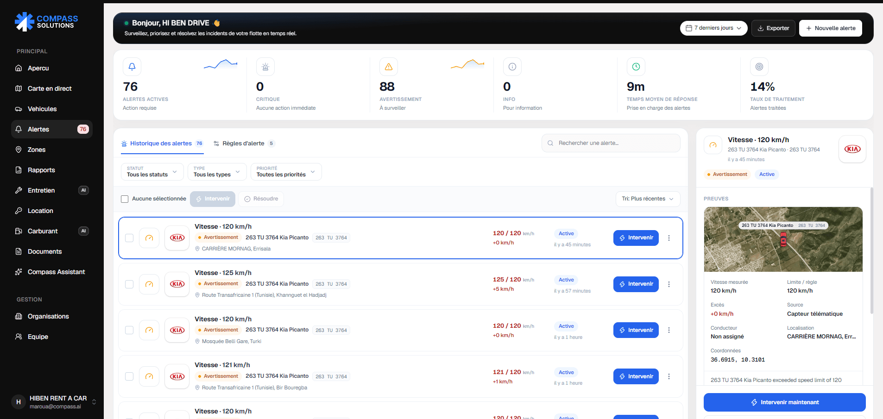
Task: Click Intervenir on 121 km/h alert
Action: coord(636,376)
